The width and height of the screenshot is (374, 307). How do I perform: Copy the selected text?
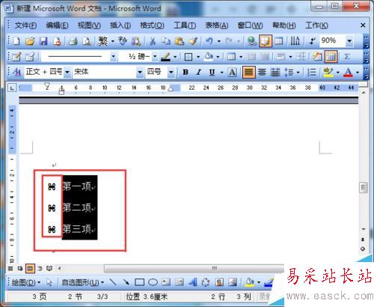pyautogui.click(x=166, y=41)
